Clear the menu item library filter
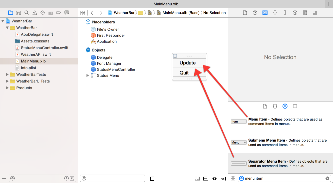This screenshot has height=183, width=333. click(327, 178)
